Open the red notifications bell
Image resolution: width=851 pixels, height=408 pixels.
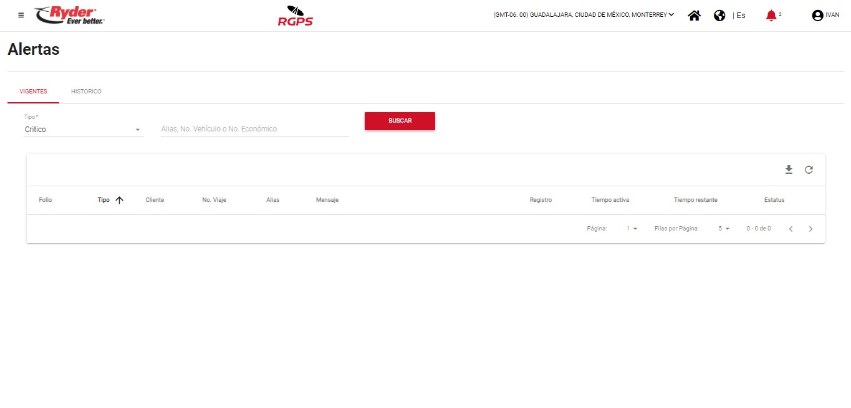click(x=771, y=16)
